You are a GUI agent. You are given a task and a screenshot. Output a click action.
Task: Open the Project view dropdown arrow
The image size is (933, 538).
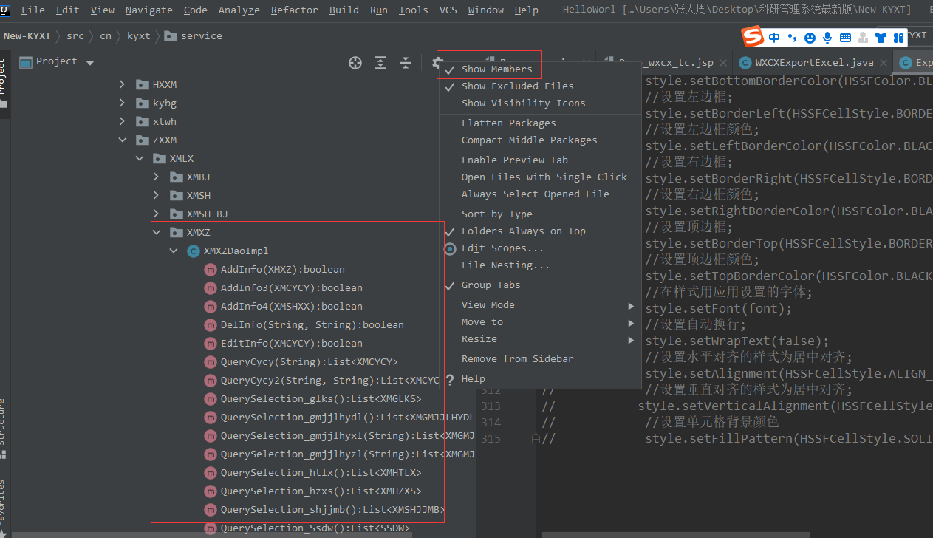[90, 63]
